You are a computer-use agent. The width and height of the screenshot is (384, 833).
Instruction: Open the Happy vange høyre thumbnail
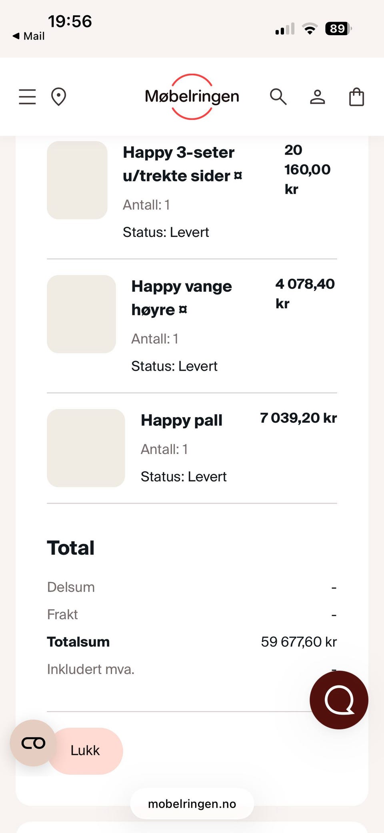pos(81,314)
